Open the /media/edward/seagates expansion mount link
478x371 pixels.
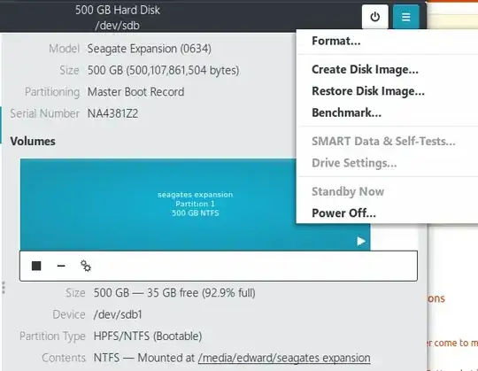[x=284, y=358]
